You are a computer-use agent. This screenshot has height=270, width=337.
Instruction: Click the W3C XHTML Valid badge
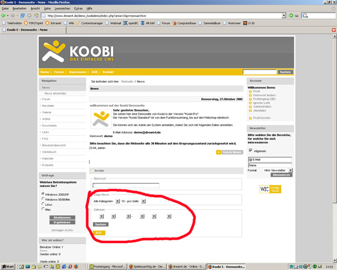[270, 189]
